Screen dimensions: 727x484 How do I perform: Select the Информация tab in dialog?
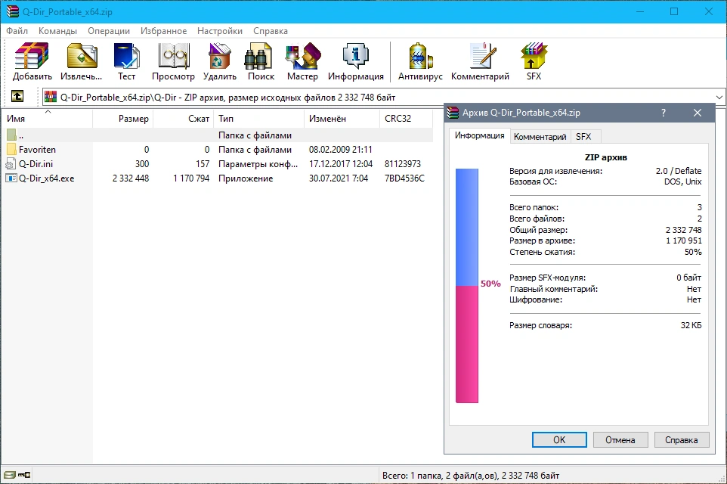[x=479, y=135]
